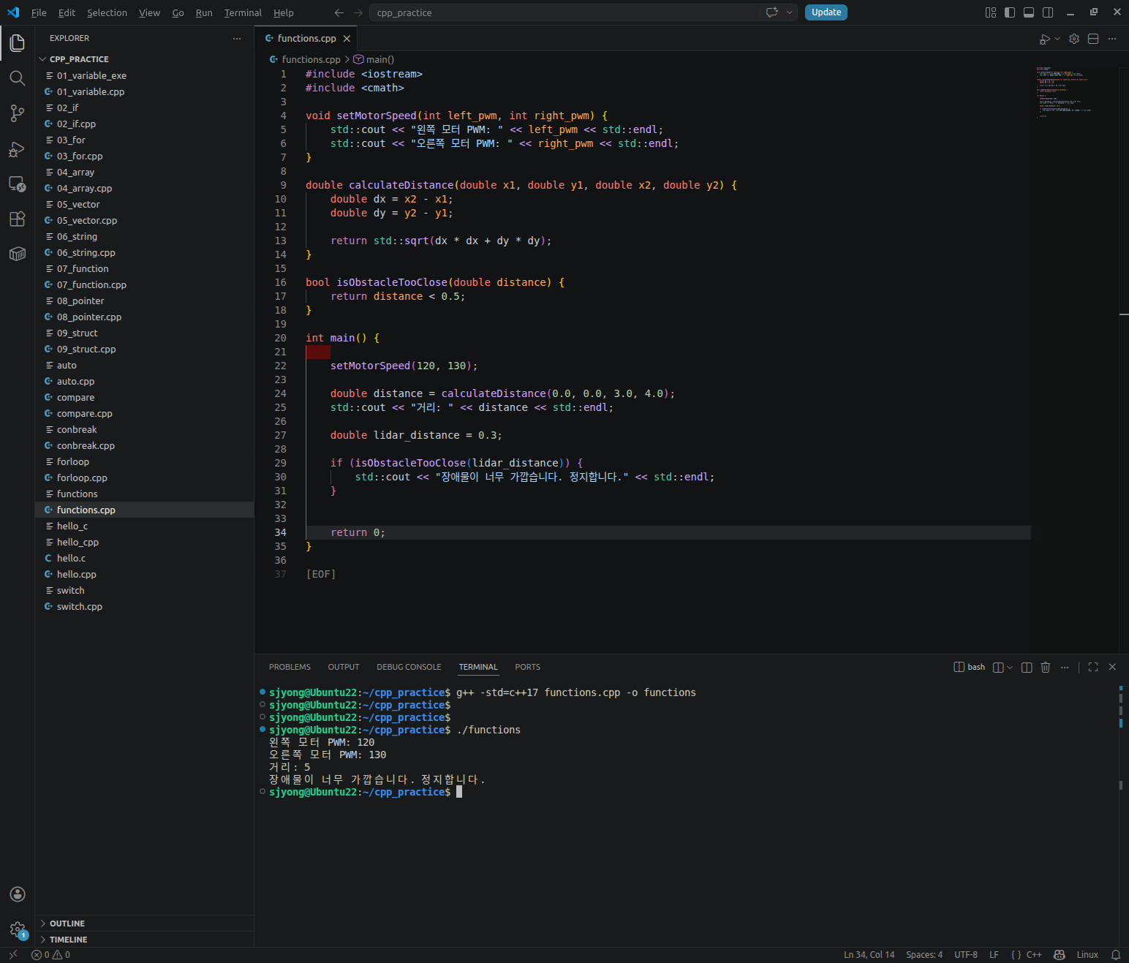This screenshot has width=1129, height=963.
Task: Click Customize Layout icon
Action: [x=991, y=12]
